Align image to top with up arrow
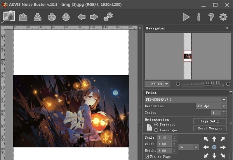The image size is (233, 160). tap(214, 139)
